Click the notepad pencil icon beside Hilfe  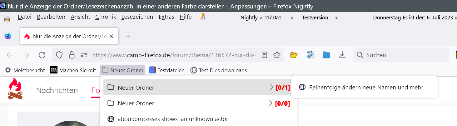click(202, 17)
